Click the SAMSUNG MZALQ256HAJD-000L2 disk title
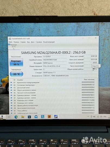Viewport: 110px width, 147px height. click(x=53, y=53)
